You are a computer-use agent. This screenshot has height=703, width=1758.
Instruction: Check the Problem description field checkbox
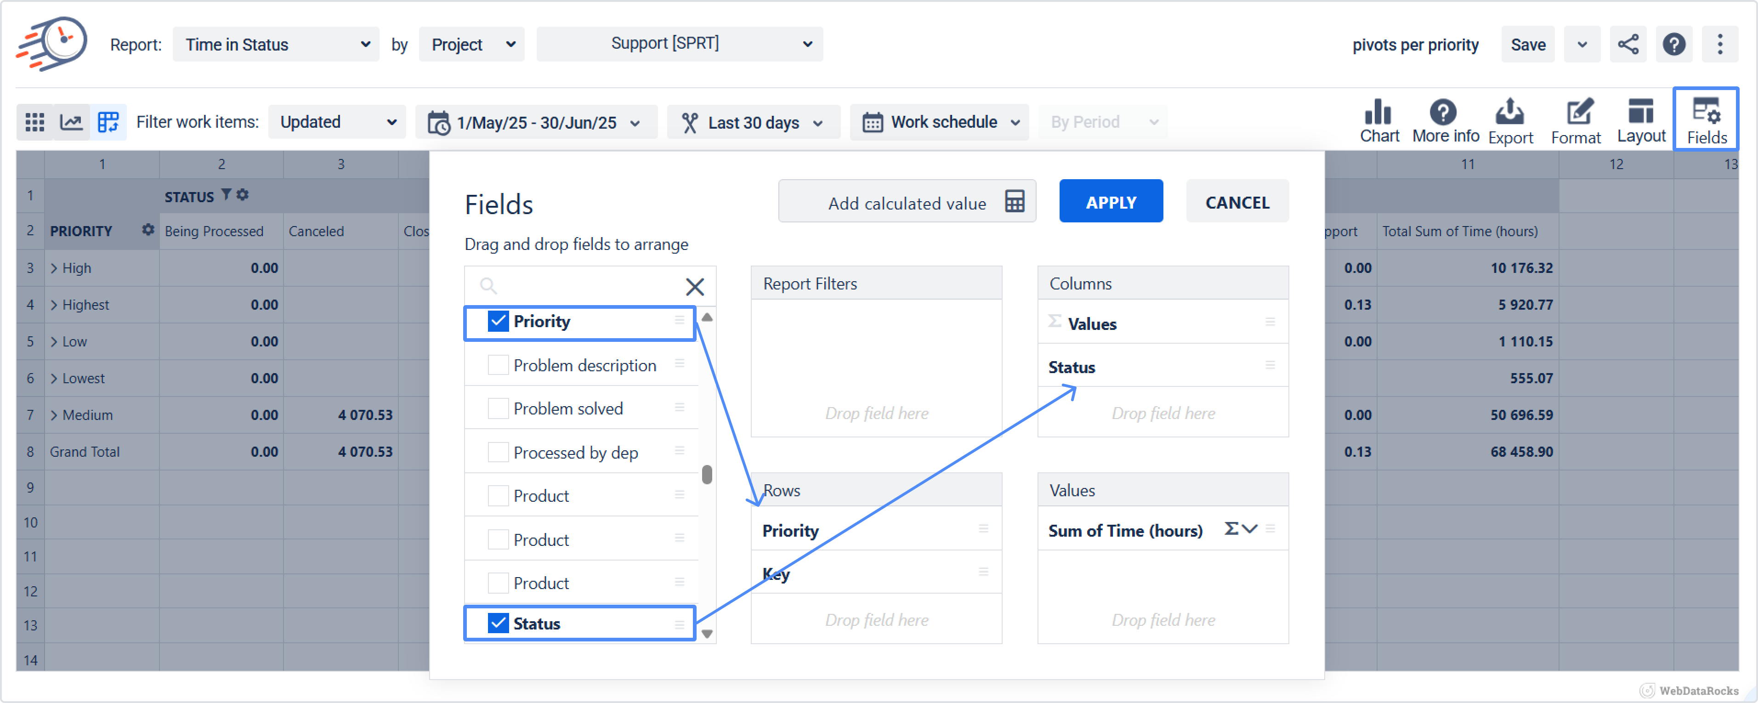498,365
